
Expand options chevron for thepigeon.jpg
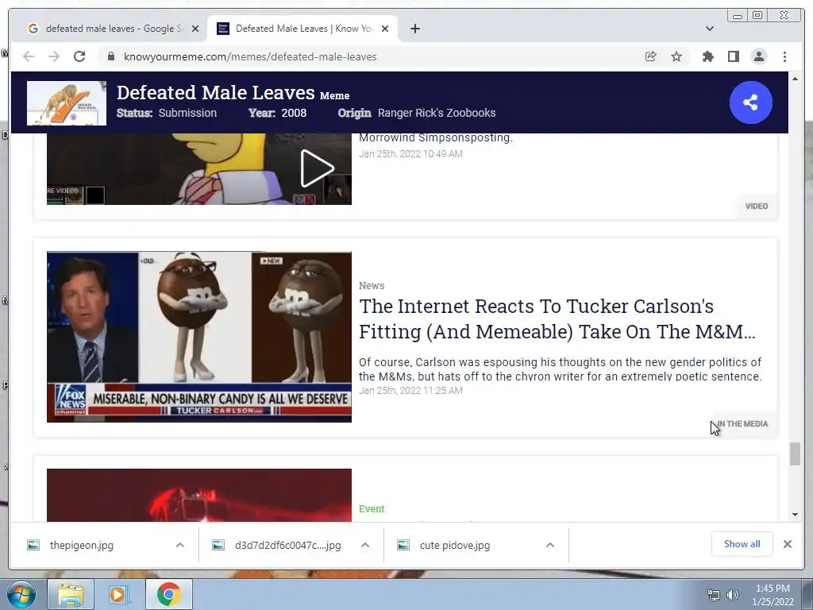[180, 545]
